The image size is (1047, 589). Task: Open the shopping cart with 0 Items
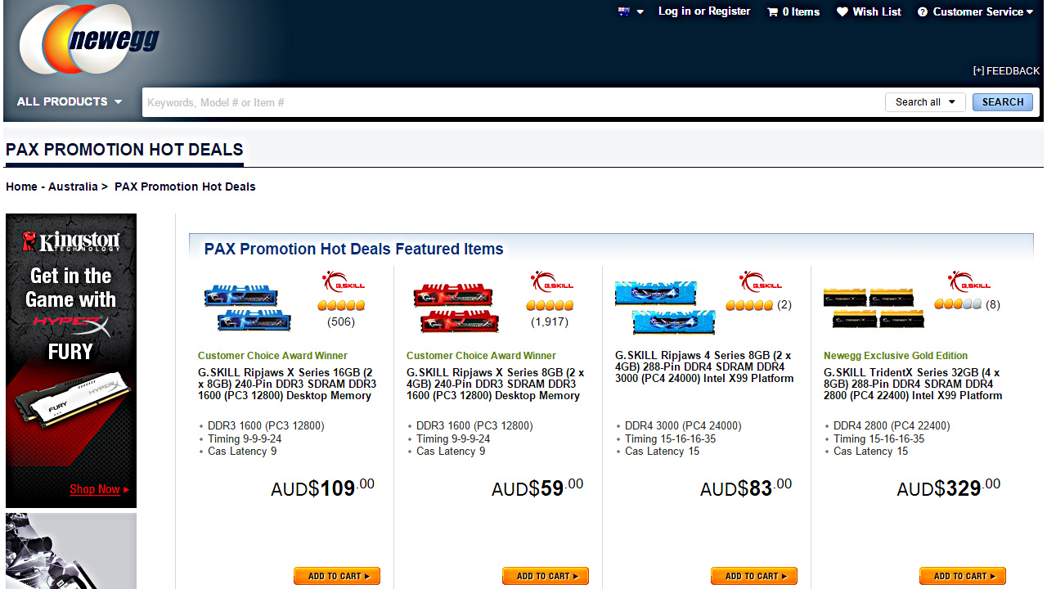[x=793, y=11]
